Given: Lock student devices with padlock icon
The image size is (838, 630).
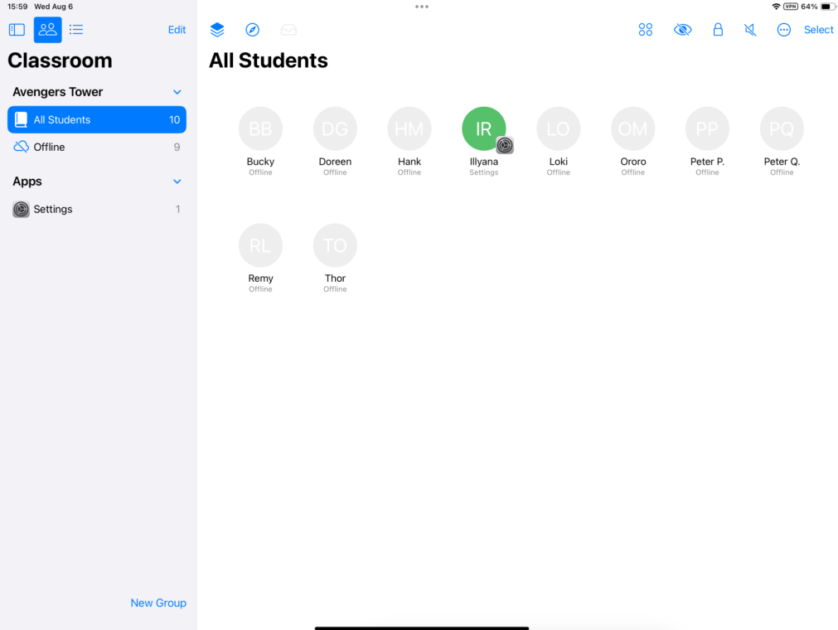Looking at the screenshot, I should tap(718, 29).
